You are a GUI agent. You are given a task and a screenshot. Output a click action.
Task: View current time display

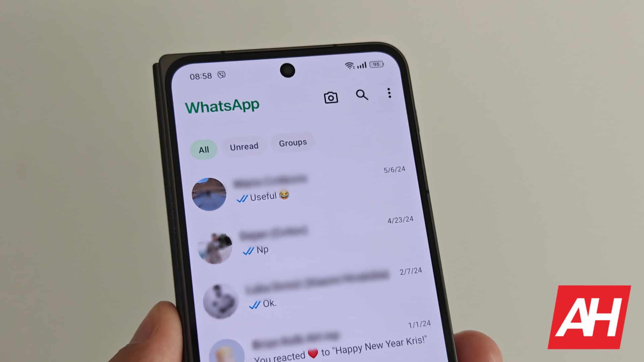pyautogui.click(x=201, y=74)
